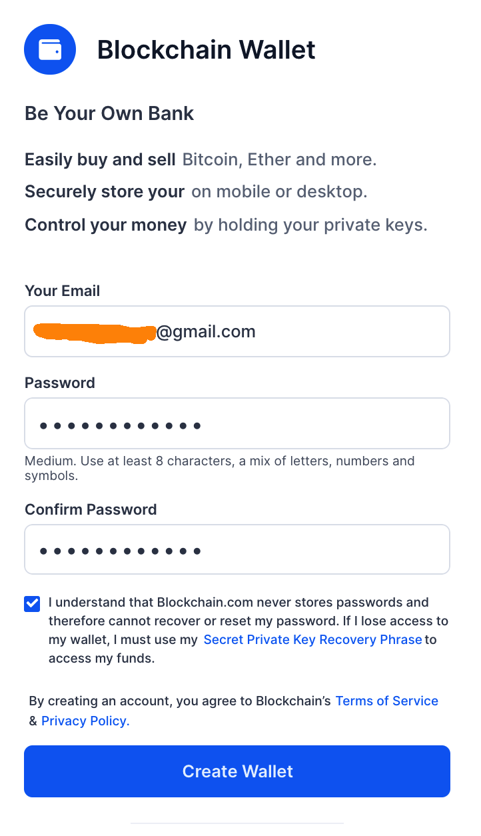This screenshot has width=481, height=836.
Task: Click the Confirm Password input field
Action: pyautogui.click(x=237, y=549)
